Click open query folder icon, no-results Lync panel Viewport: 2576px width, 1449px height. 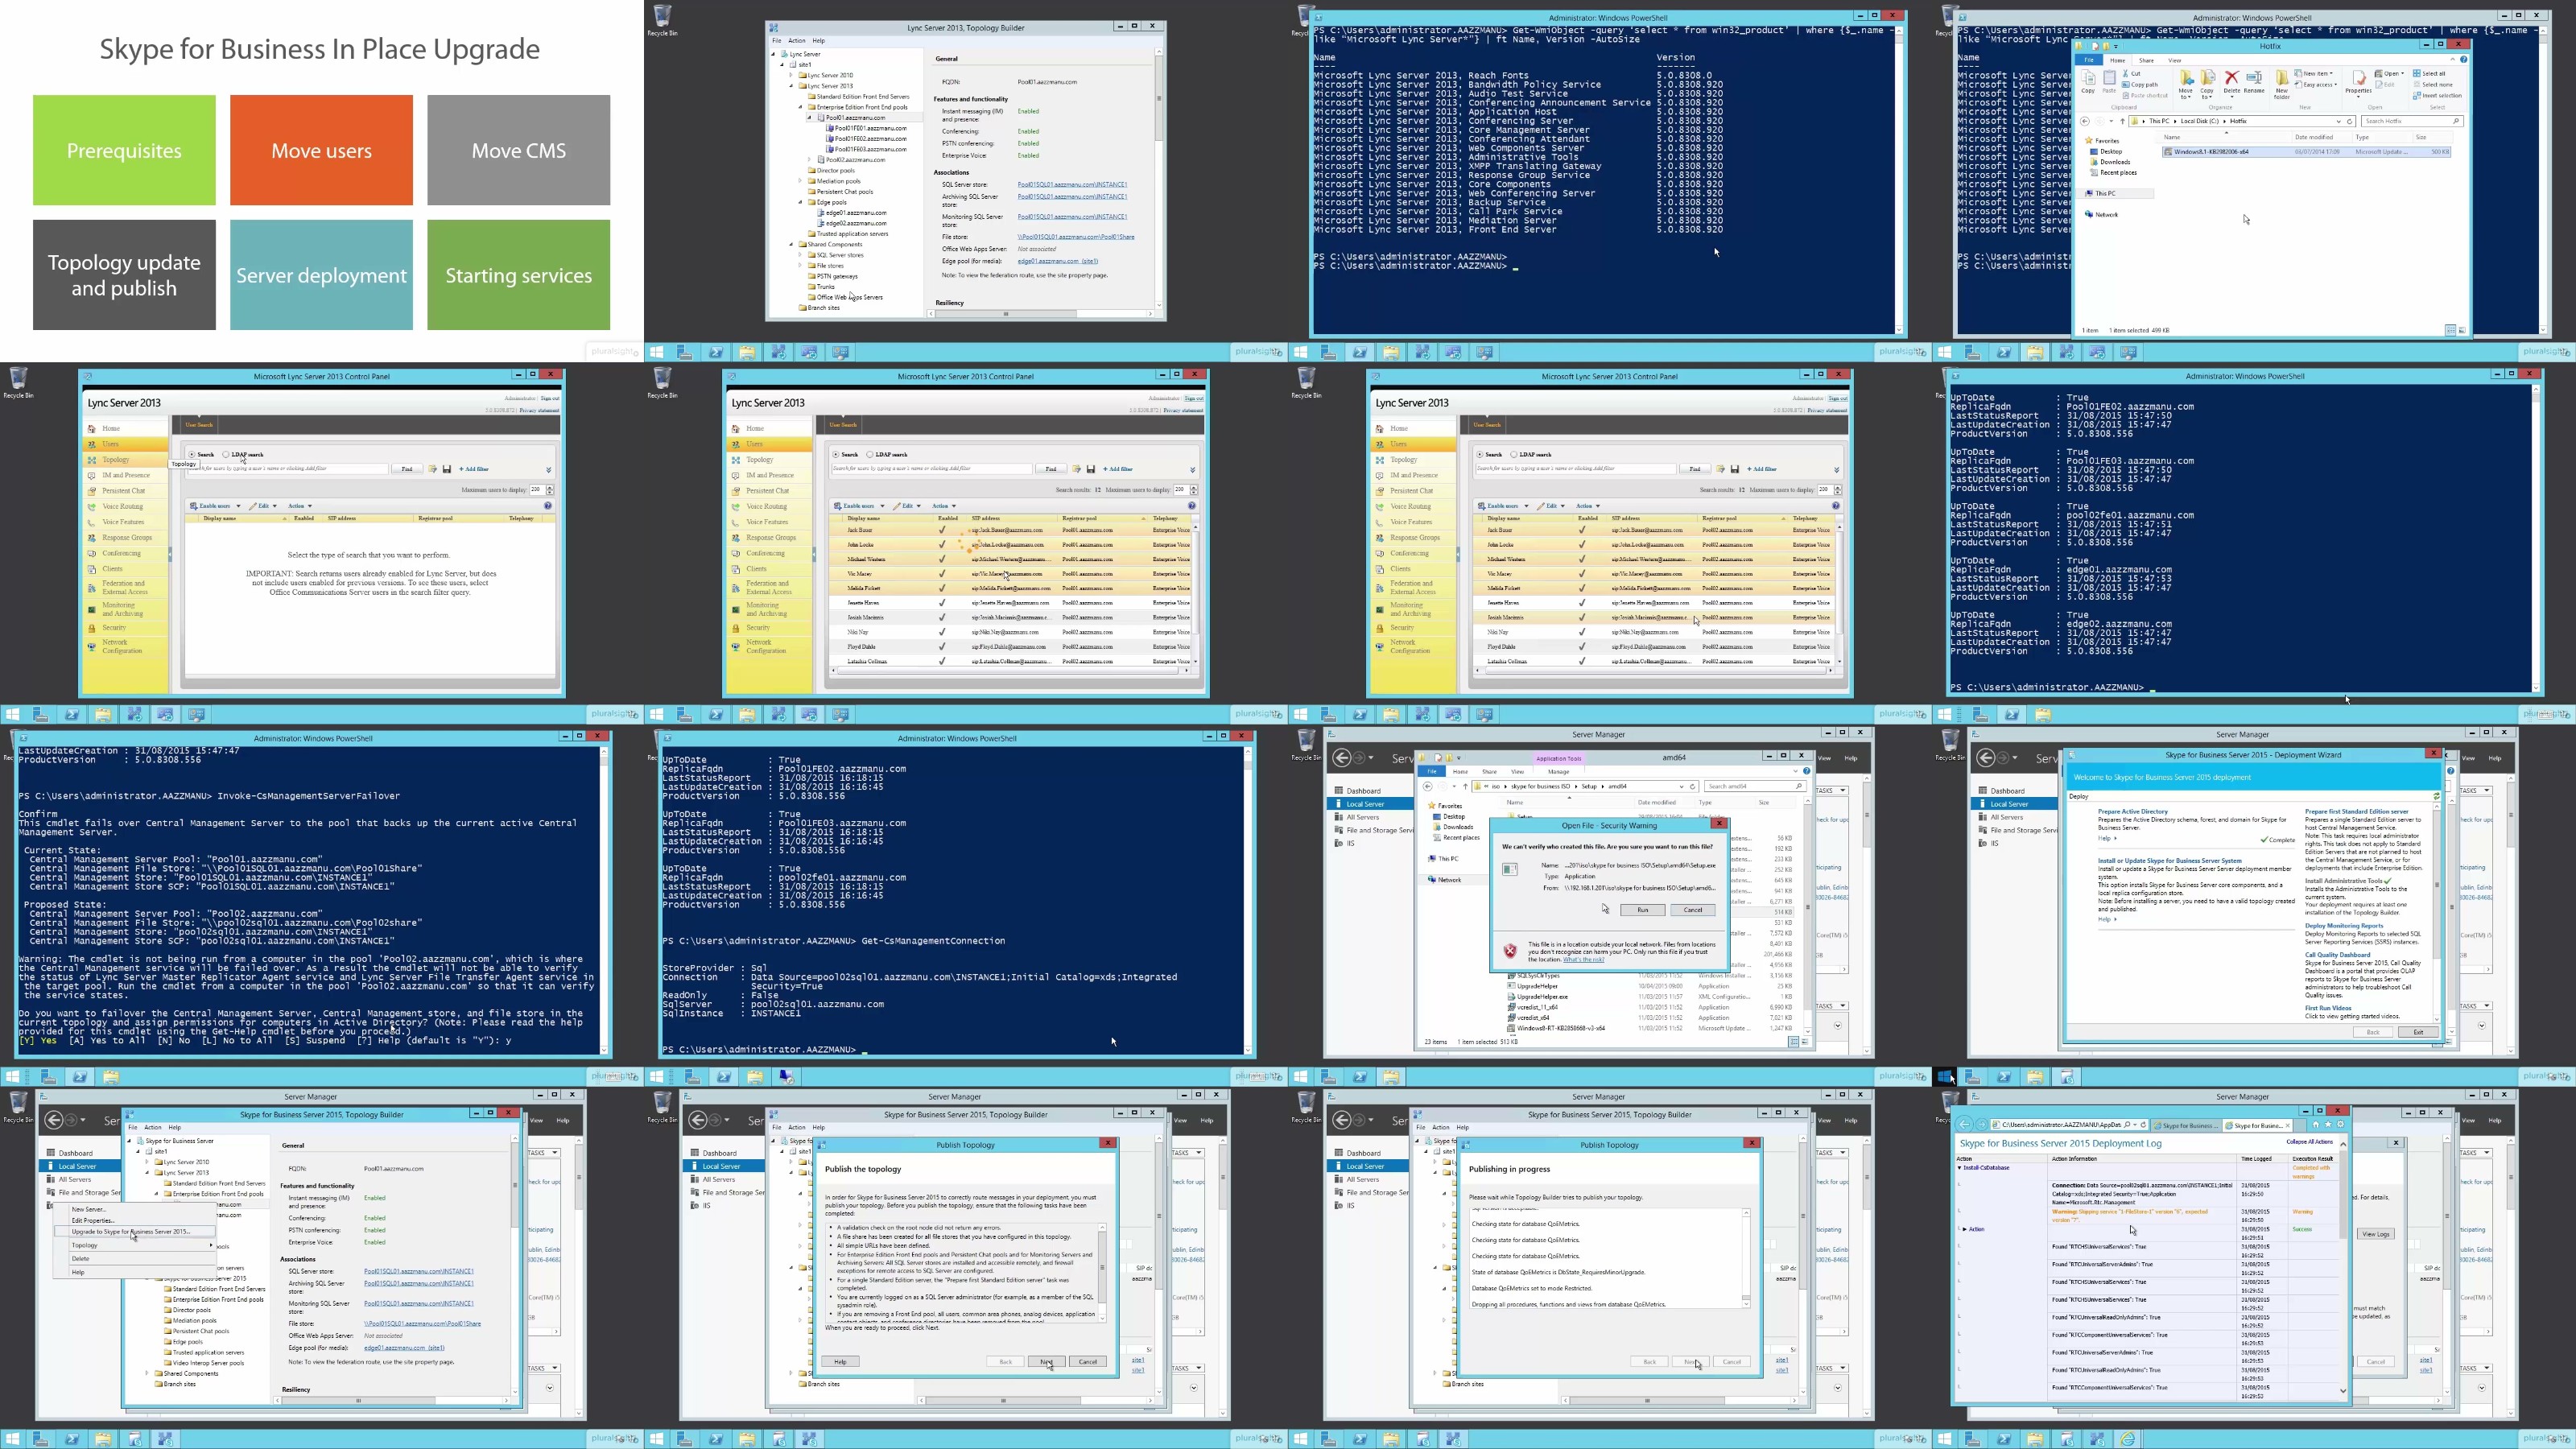pos(433,469)
